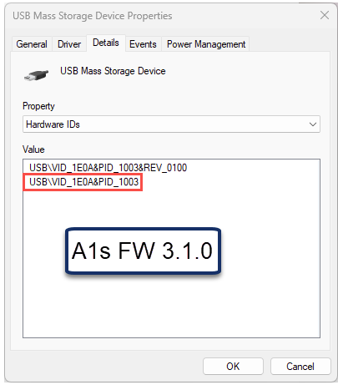Go to the Events tab
This screenshot has height=385, width=338.
143,44
